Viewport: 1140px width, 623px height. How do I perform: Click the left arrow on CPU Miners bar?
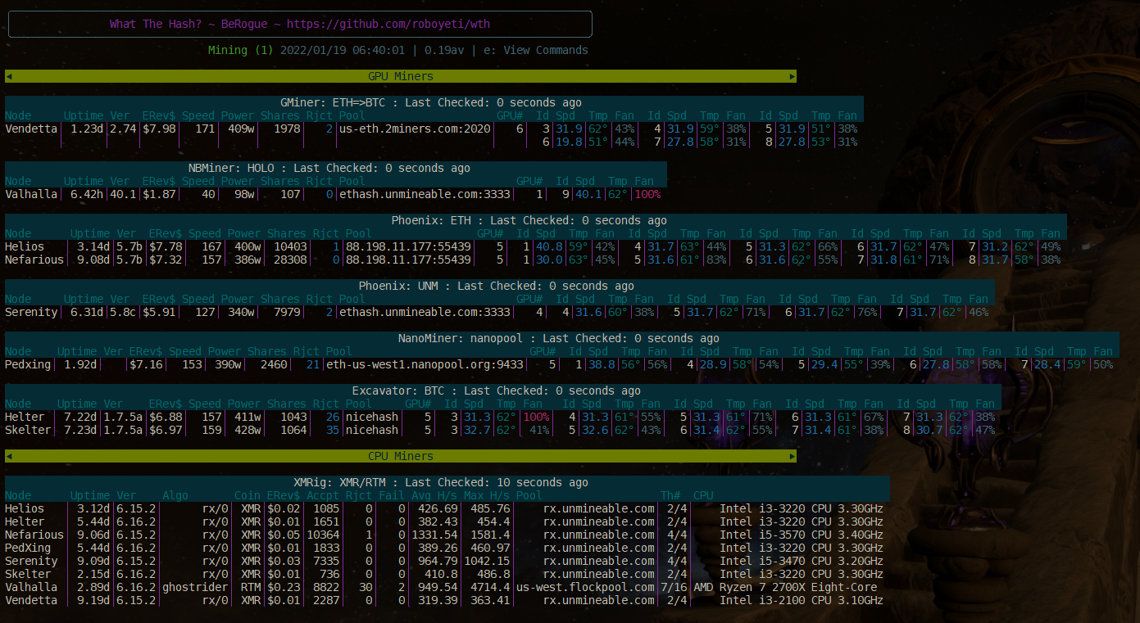pos(9,456)
